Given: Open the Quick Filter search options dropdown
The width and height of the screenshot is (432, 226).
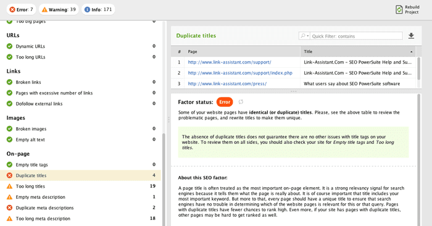Looking at the screenshot, I should point(304,36).
